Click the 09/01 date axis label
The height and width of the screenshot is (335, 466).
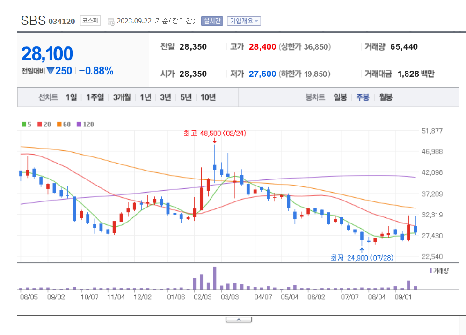[403, 297]
